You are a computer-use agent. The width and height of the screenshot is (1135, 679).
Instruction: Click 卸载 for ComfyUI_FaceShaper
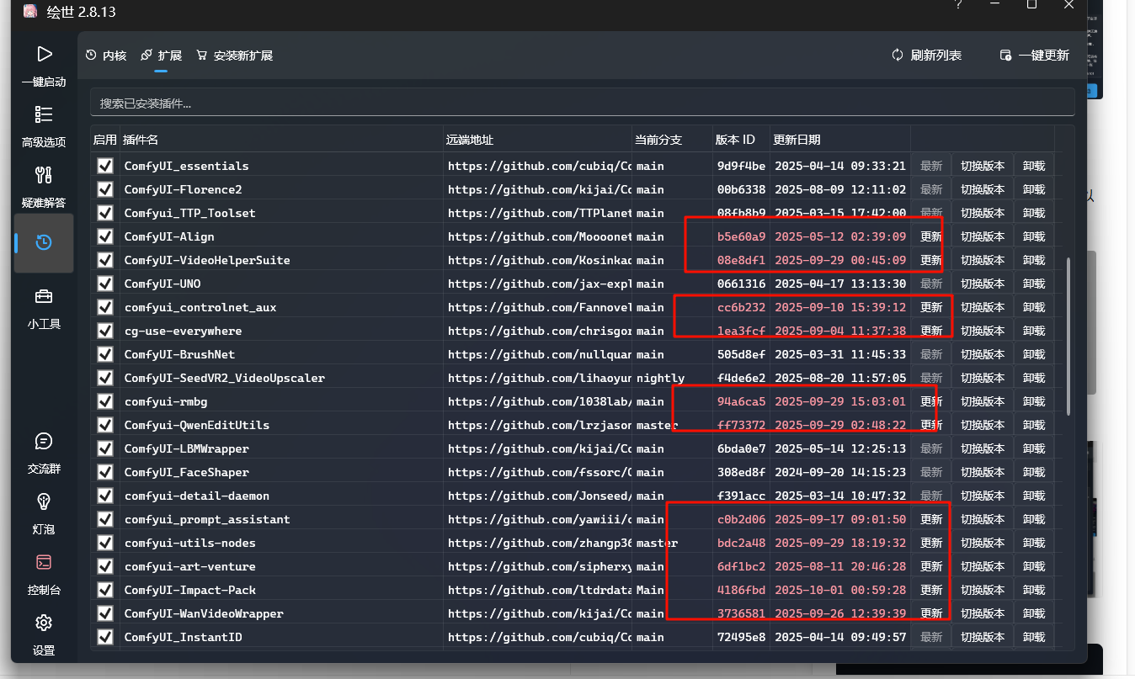click(1034, 472)
